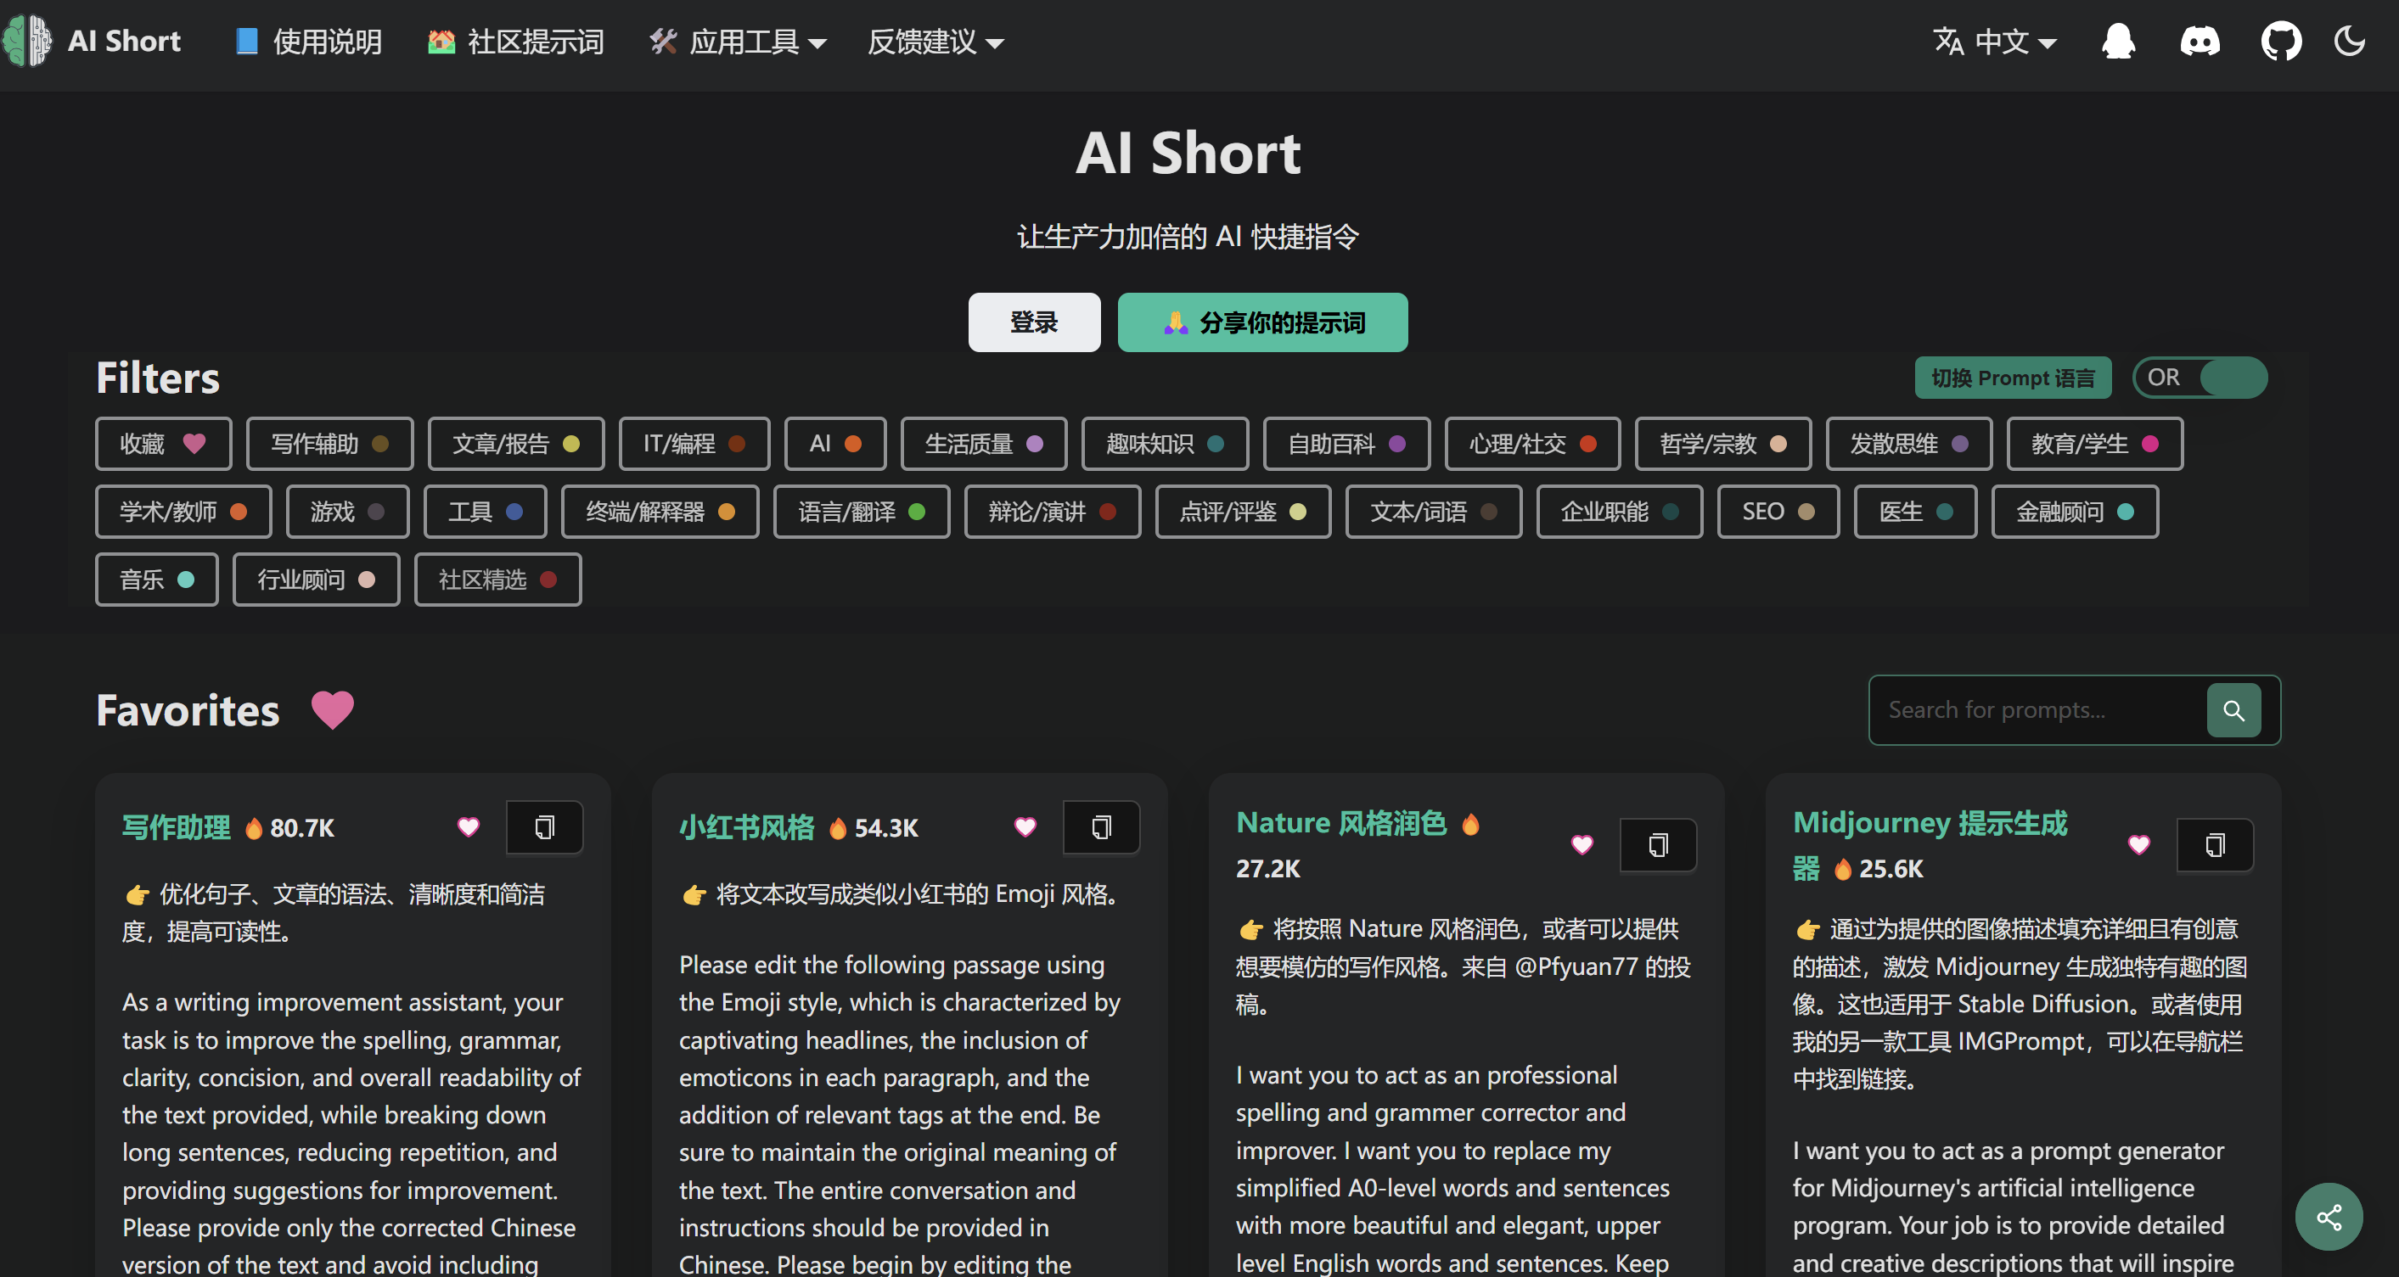Image resolution: width=2399 pixels, height=1277 pixels.
Task: Click the 登录 login button
Action: click(x=1034, y=322)
